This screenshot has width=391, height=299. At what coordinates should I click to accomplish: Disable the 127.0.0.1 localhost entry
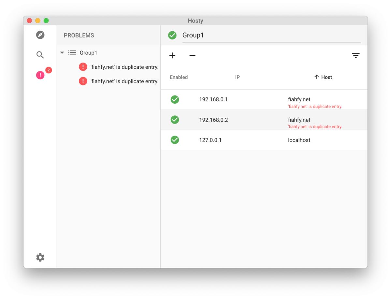tap(175, 140)
